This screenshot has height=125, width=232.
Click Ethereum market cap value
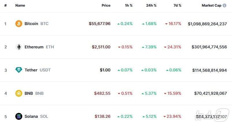(x=209, y=47)
